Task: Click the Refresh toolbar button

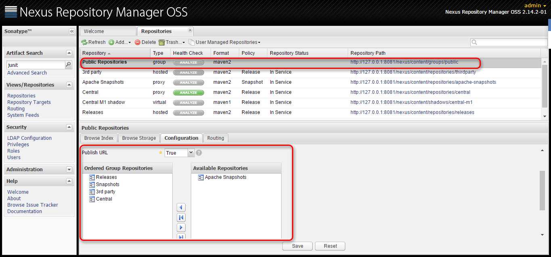Action: pos(93,42)
